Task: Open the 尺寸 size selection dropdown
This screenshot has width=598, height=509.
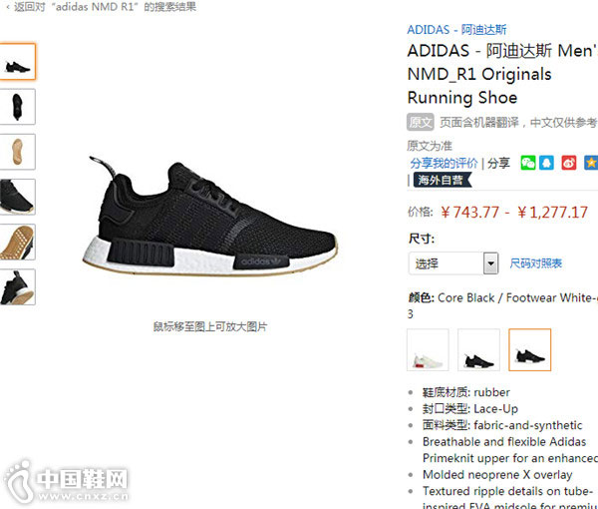Action: click(x=453, y=263)
